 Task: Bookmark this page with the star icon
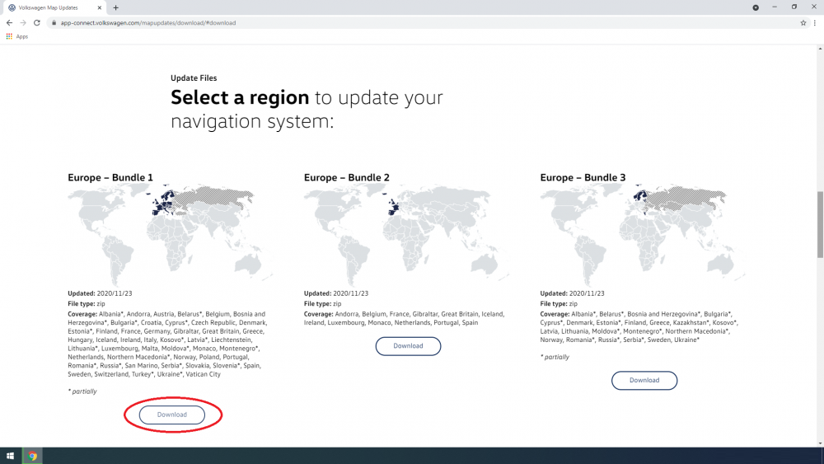click(803, 22)
